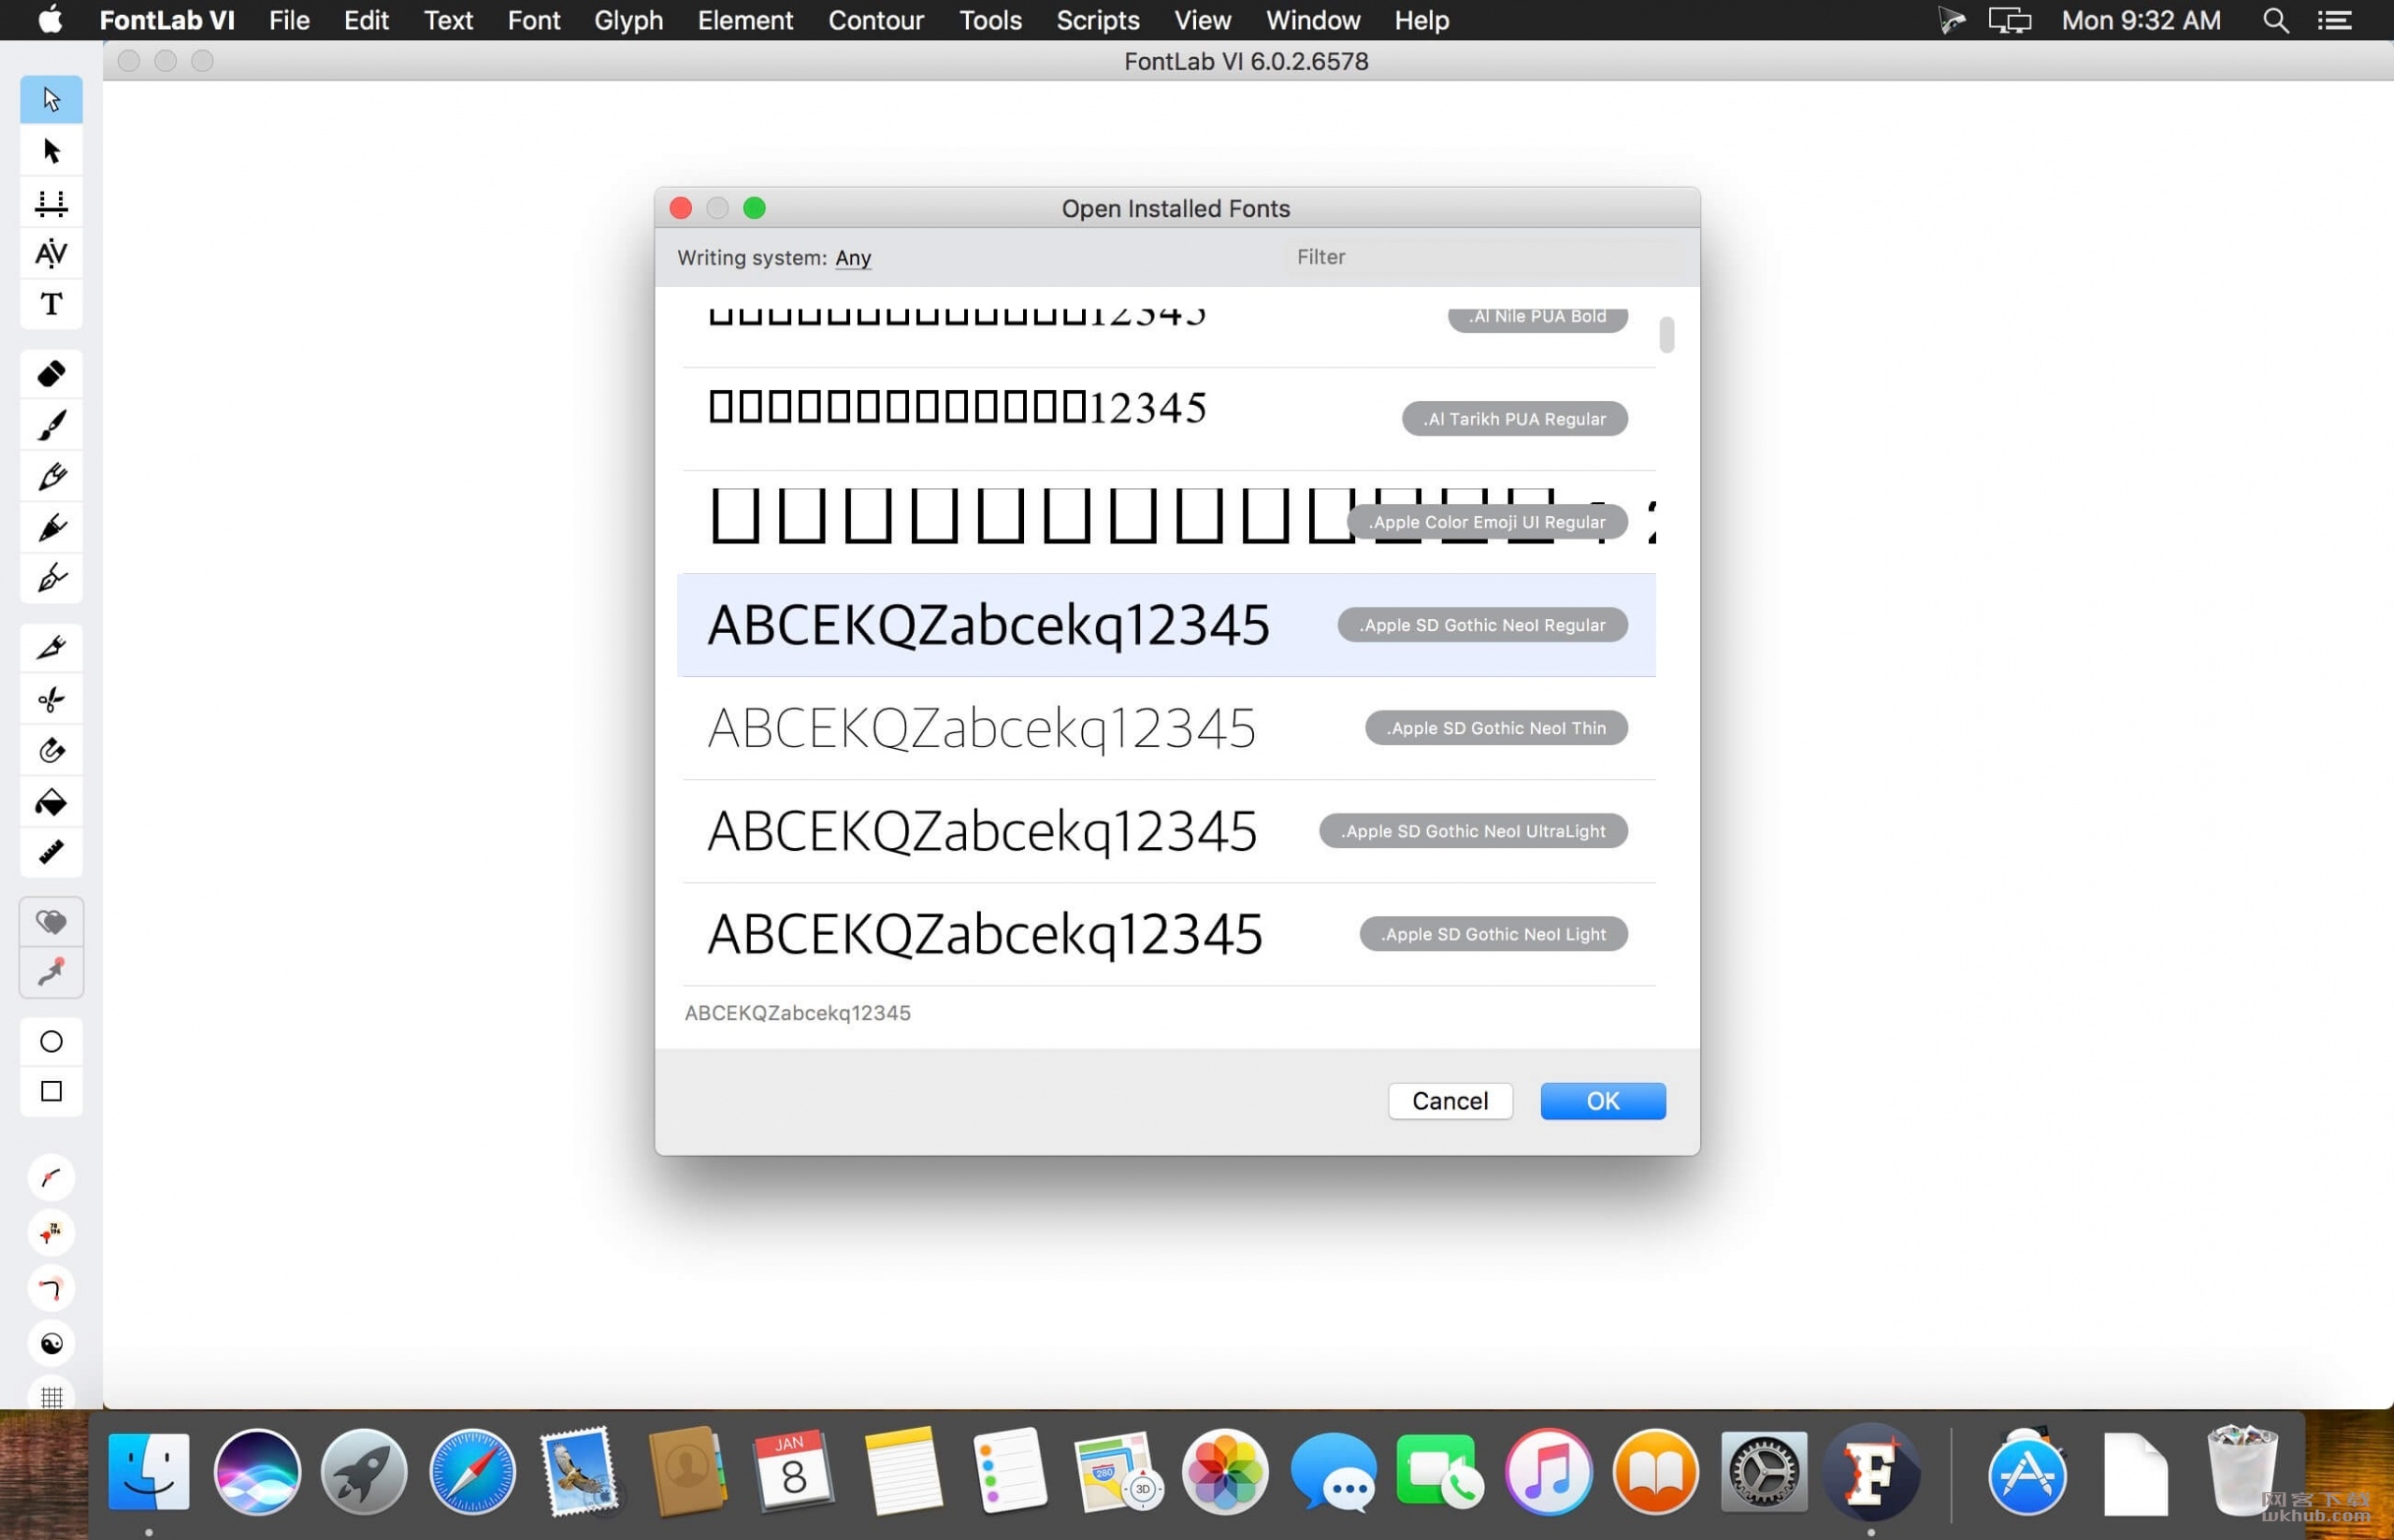Viewport: 2394px width, 1540px height.
Task: Toggle the red corner round button
Action: pos(51,1288)
